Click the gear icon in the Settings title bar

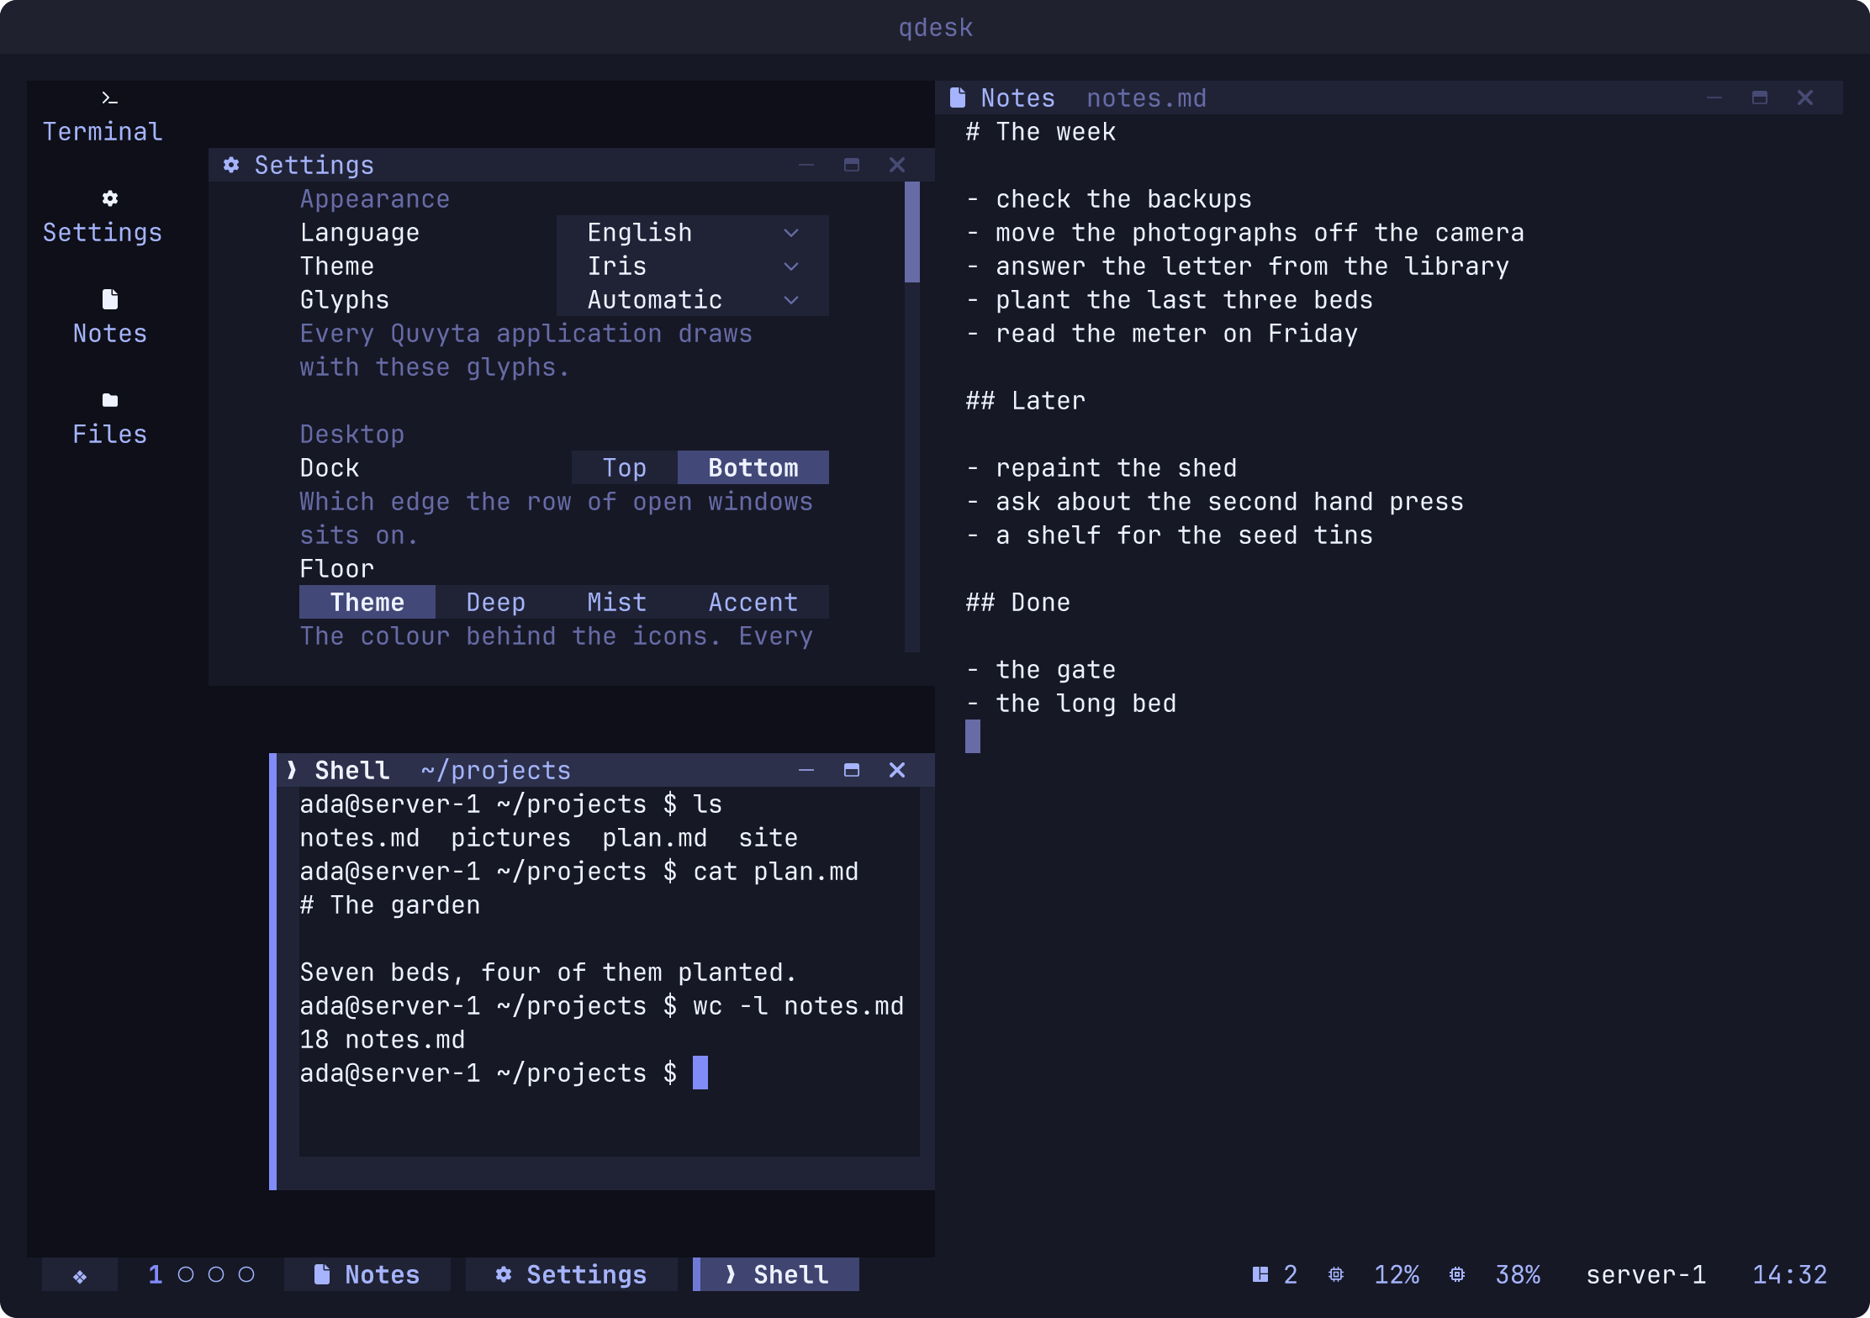point(232,166)
